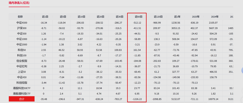Screen dimensions: 243x103
Task: Select the 中证A50 row name
Action: coord(22,77)
